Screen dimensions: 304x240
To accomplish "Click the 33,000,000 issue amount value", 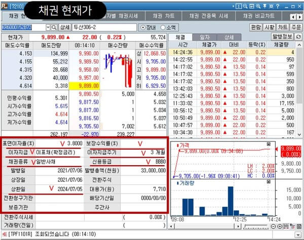I will [153, 171].
